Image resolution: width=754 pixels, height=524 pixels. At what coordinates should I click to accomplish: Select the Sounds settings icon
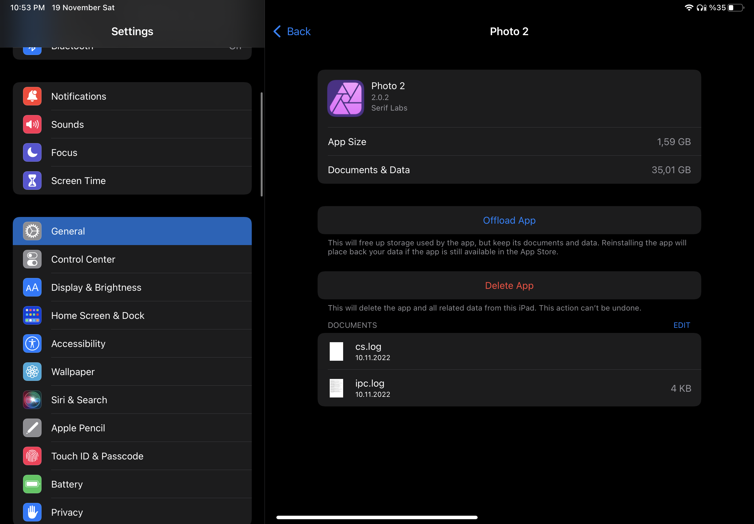pyautogui.click(x=32, y=124)
